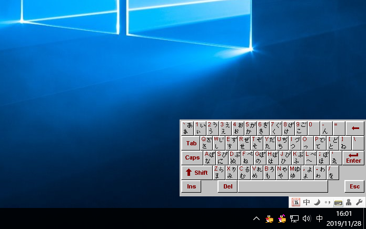The height and width of the screenshot is (229, 366).
Task: Toggle the Caps key on soft keyboard
Action: click(x=192, y=157)
